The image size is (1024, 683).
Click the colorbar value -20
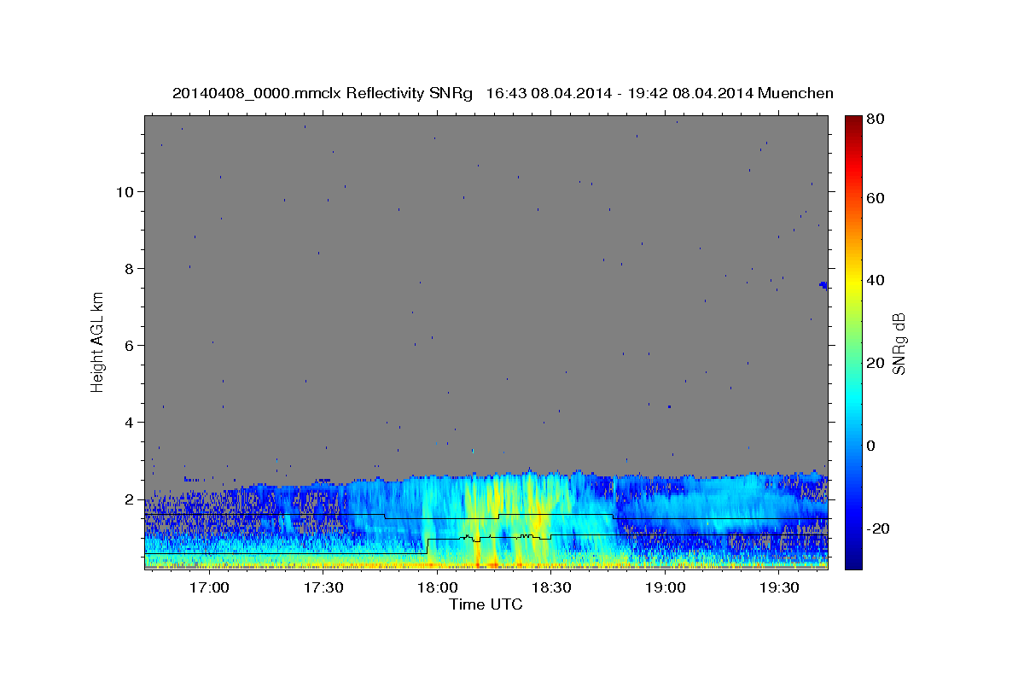[879, 528]
